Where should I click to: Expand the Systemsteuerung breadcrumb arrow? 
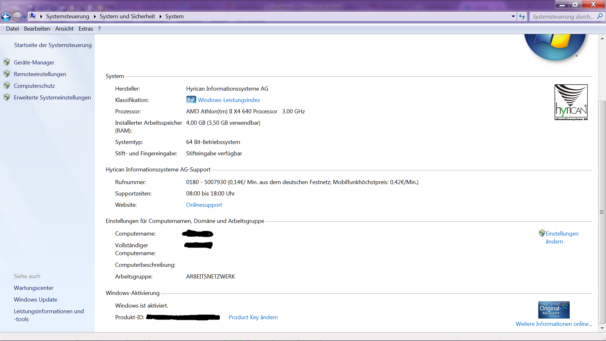click(95, 16)
